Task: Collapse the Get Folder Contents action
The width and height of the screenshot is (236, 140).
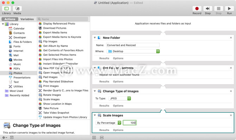Action: (x=95, y=68)
